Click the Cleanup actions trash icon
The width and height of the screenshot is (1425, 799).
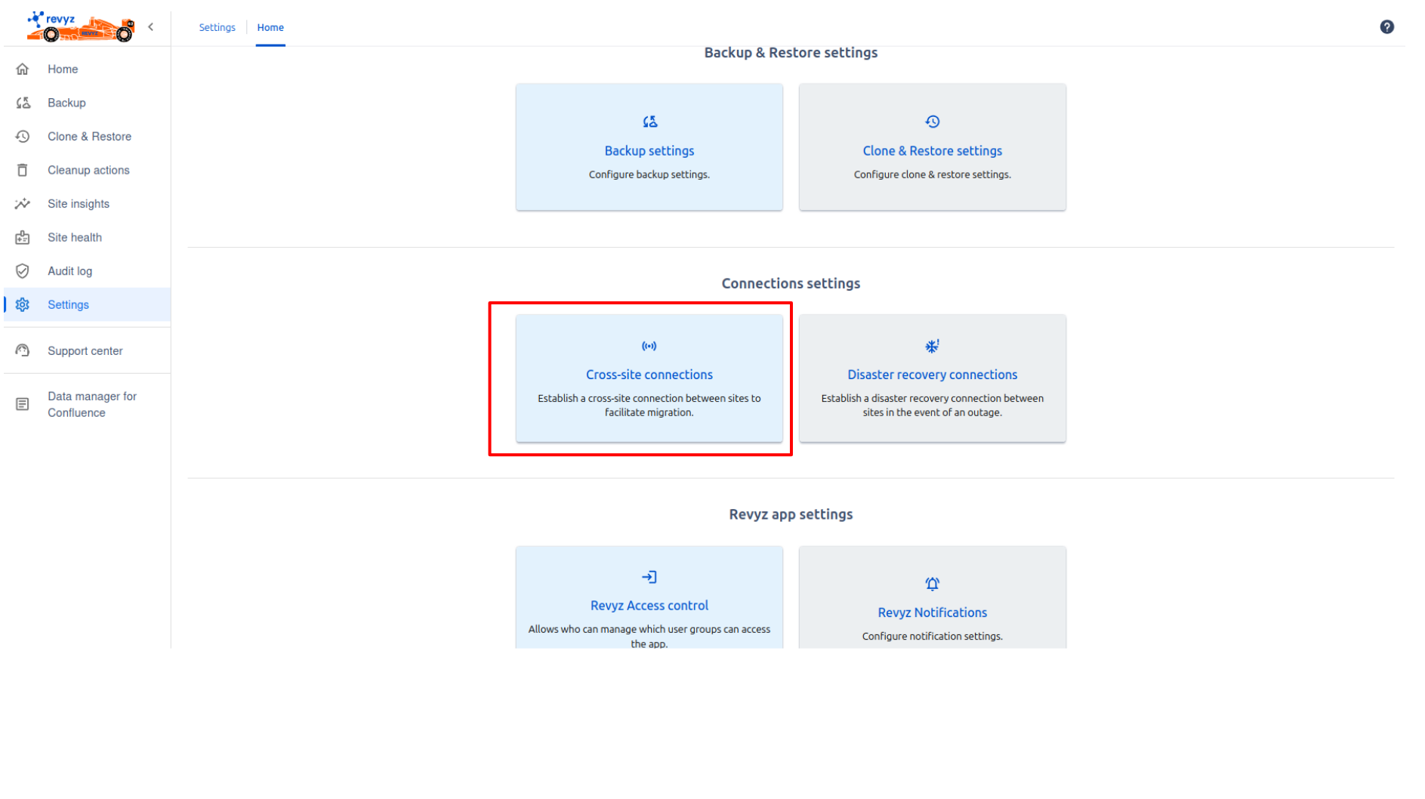(x=23, y=171)
